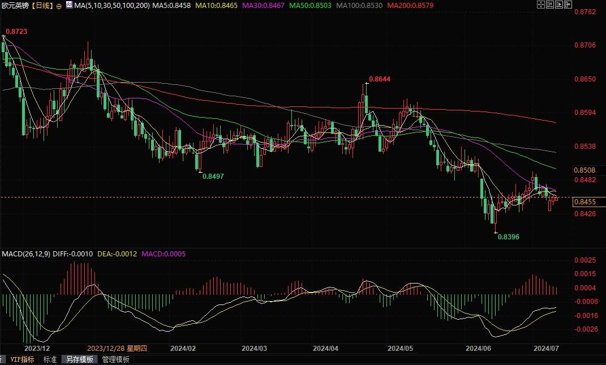Click the 0.8706 price axis value
This screenshot has width=606, height=365.
click(x=585, y=45)
